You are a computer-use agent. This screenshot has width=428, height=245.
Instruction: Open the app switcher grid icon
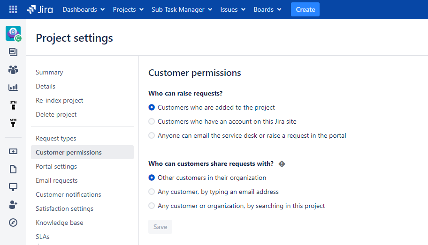coord(13,9)
